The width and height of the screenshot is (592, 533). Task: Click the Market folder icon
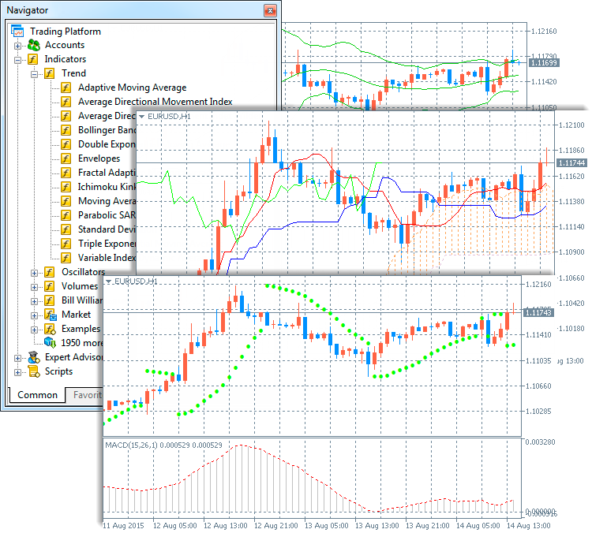click(x=50, y=315)
